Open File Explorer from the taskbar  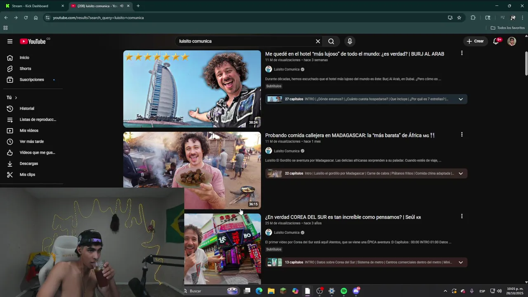tap(271, 291)
